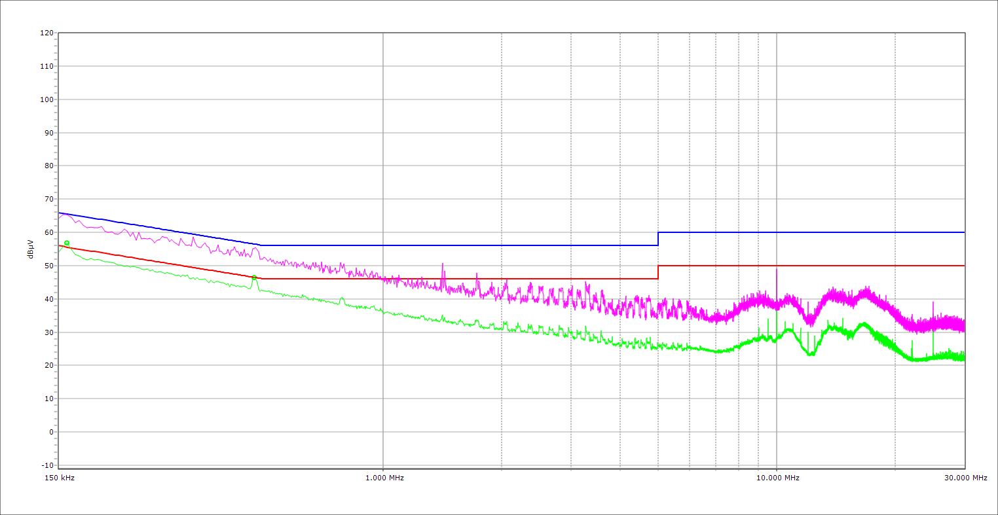Click the 60 tick label on the y-axis

point(48,232)
